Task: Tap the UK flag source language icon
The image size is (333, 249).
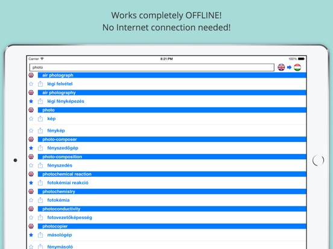Action: 281,67
